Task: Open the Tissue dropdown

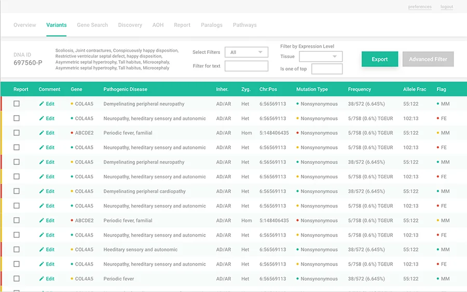Action: [321, 57]
